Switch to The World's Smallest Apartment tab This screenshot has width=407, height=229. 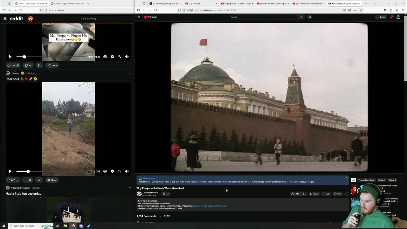point(273,3)
